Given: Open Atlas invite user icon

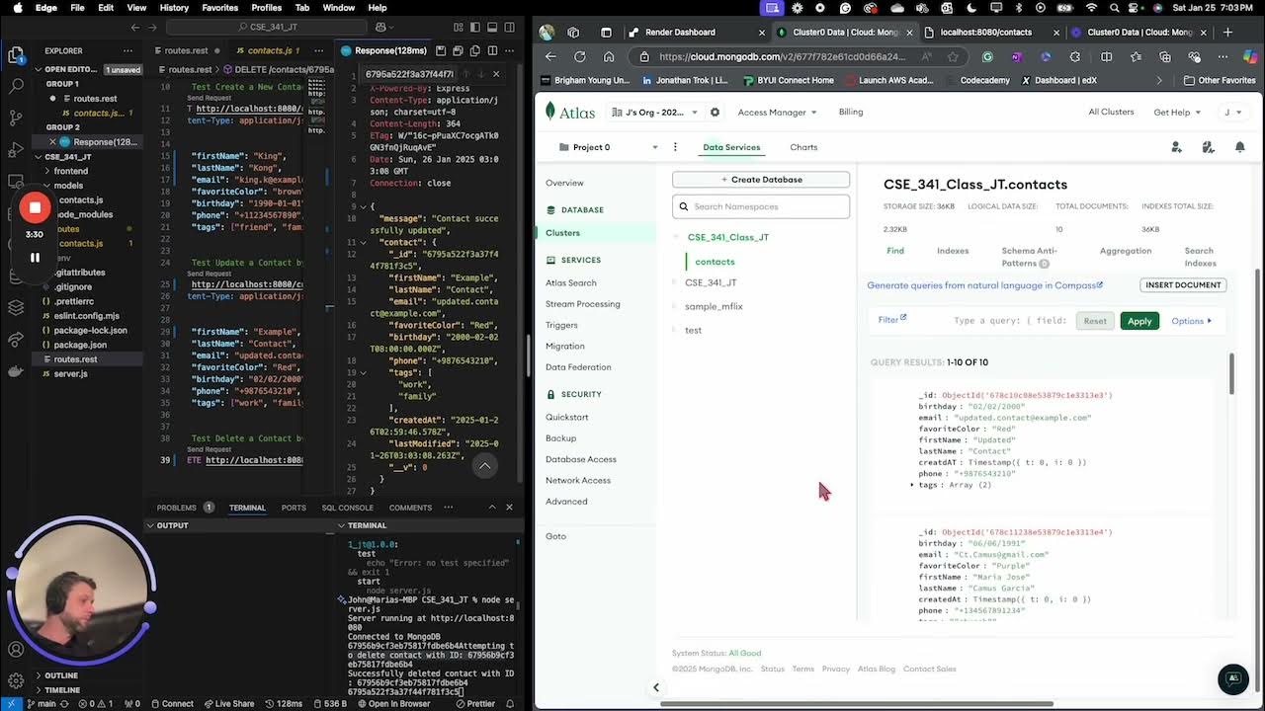Looking at the screenshot, I should pyautogui.click(x=1176, y=147).
